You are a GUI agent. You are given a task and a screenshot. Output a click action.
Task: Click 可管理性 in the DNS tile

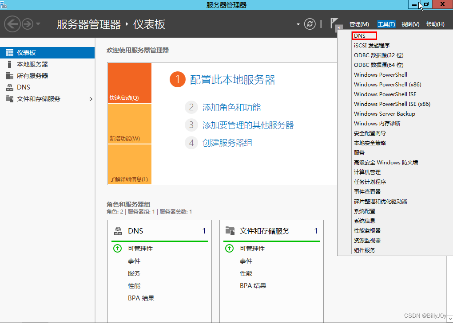tap(140, 249)
